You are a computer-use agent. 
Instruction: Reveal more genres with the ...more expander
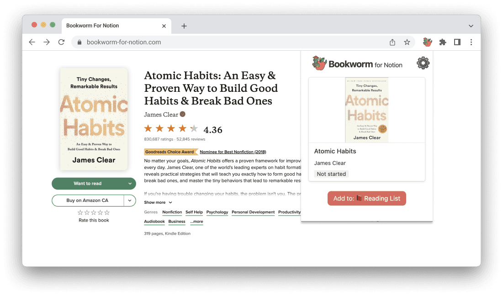[196, 221]
